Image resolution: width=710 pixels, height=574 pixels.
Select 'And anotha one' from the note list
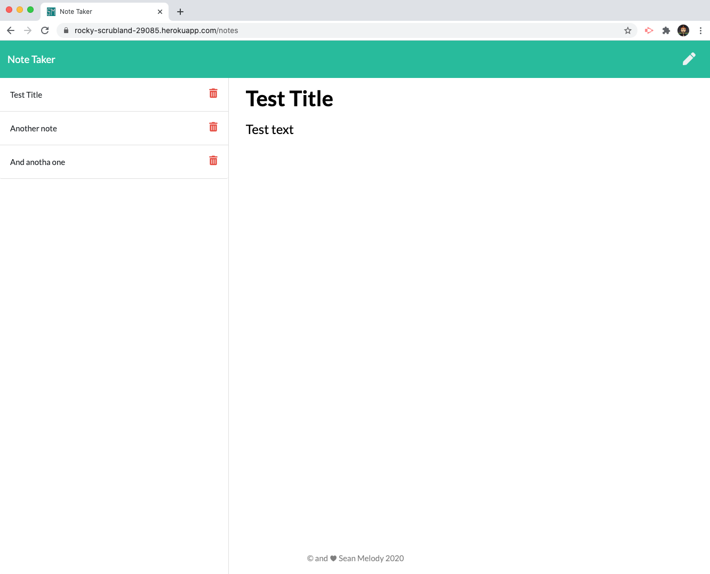click(x=37, y=162)
